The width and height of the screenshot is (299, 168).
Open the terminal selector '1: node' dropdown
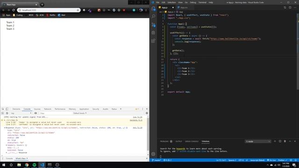click(258, 141)
